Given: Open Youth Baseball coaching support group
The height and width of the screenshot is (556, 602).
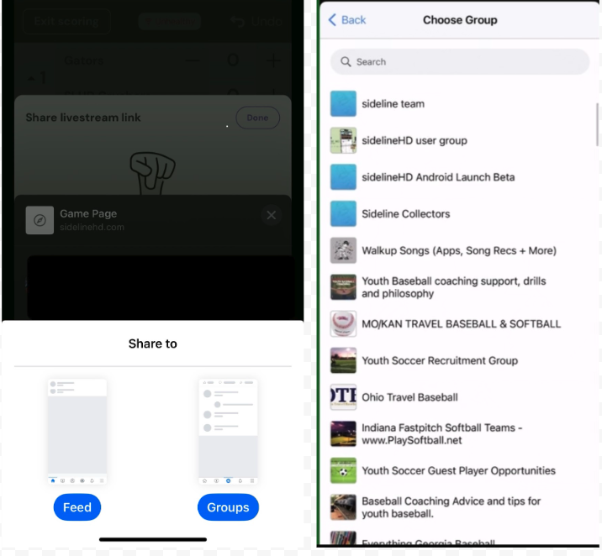Looking at the screenshot, I should click(451, 287).
